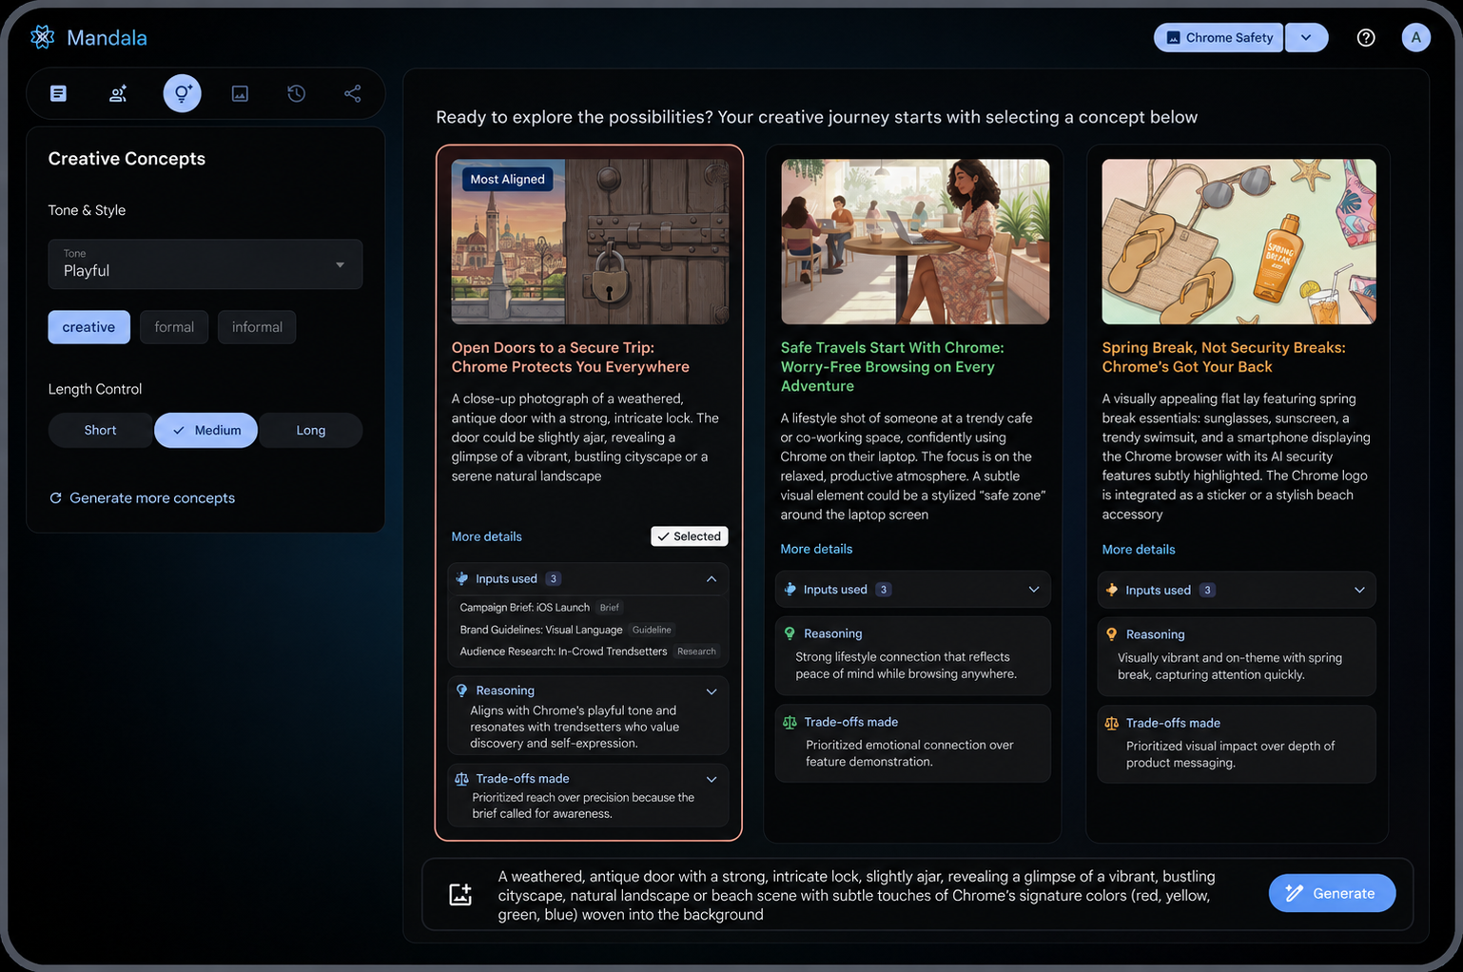Select Long length option
The image size is (1463, 972).
tap(311, 430)
